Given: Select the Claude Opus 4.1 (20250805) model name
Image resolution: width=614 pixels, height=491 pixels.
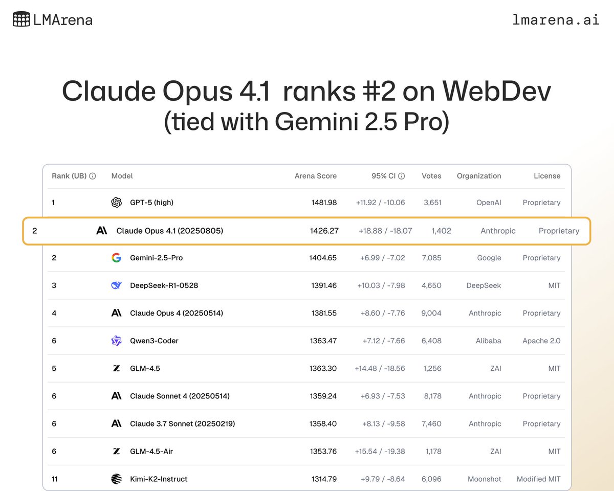Looking at the screenshot, I should coord(170,231).
